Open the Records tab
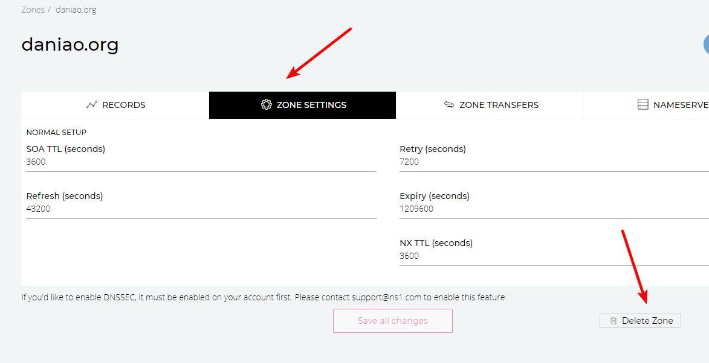709x363 pixels. click(115, 105)
